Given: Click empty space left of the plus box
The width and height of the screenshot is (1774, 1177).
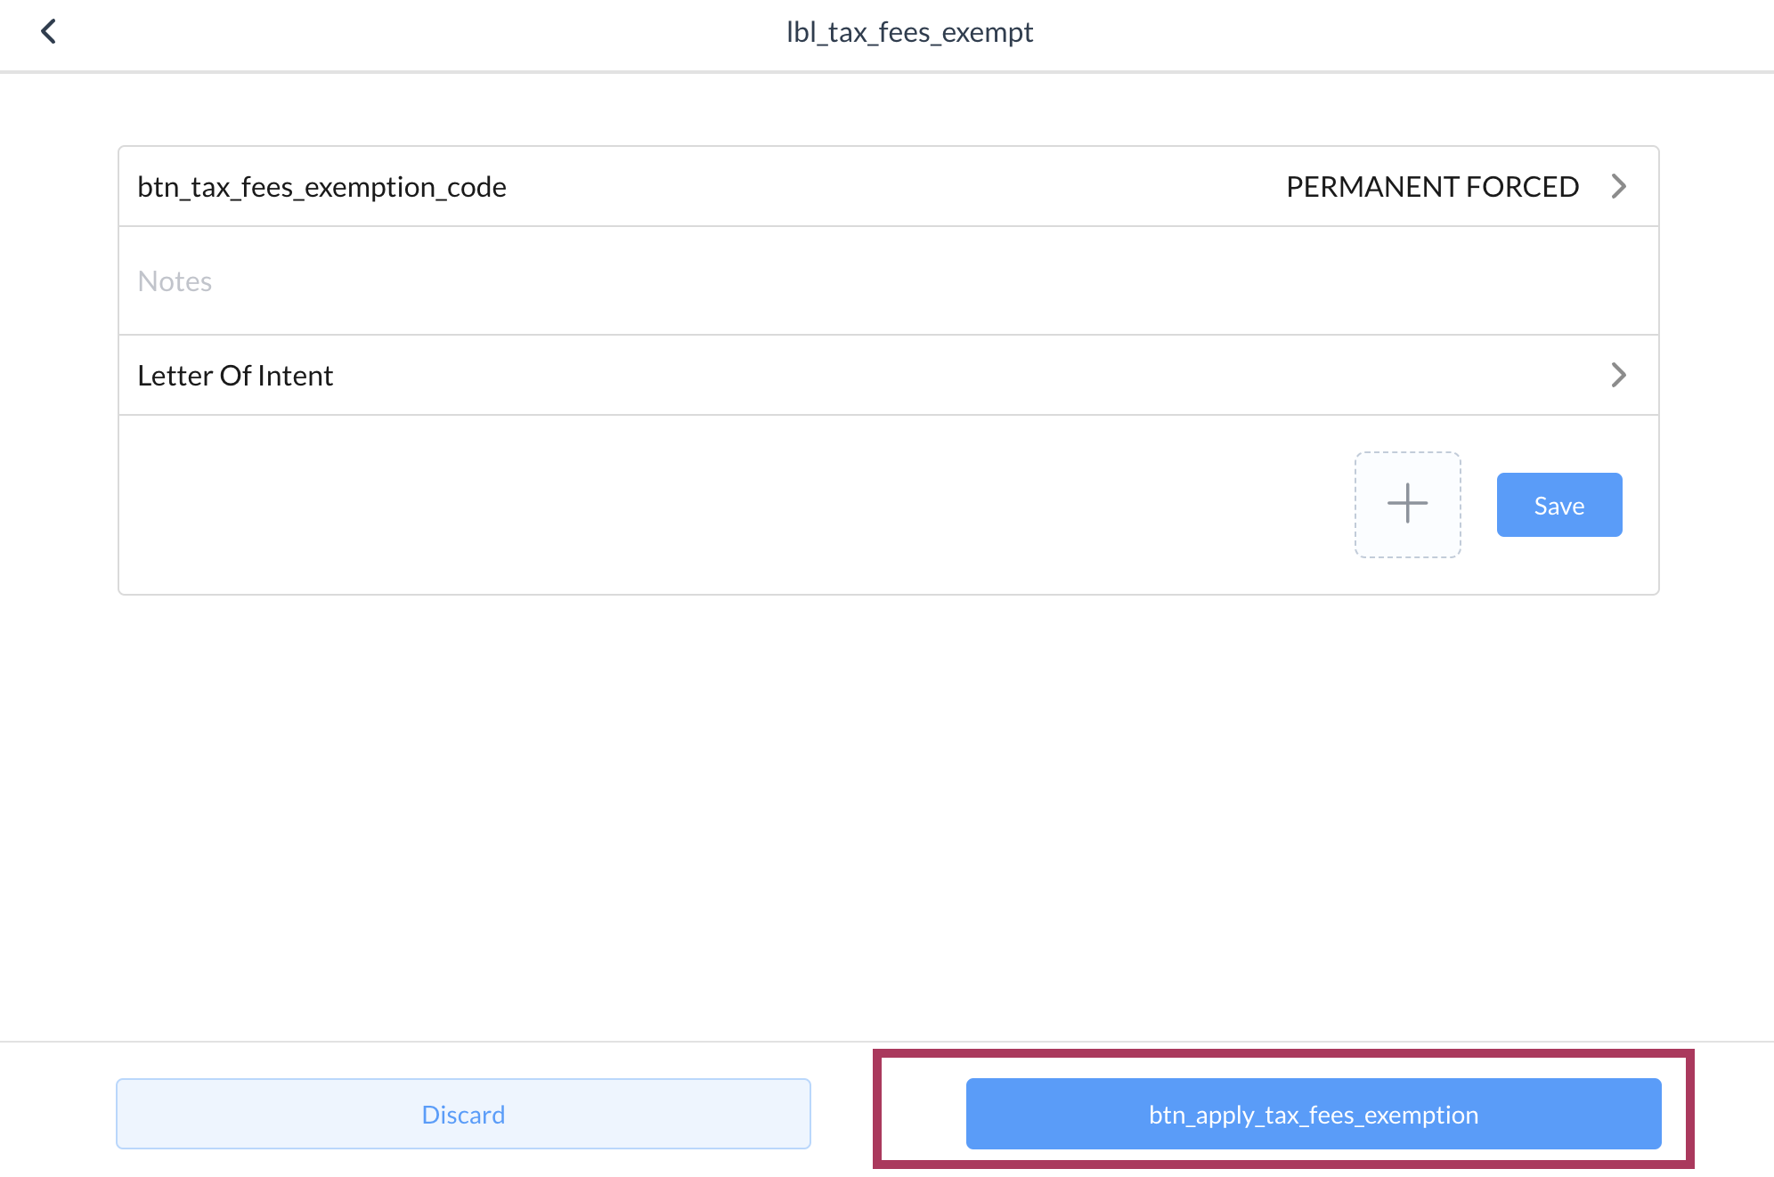Looking at the screenshot, I should coord(712,505).
